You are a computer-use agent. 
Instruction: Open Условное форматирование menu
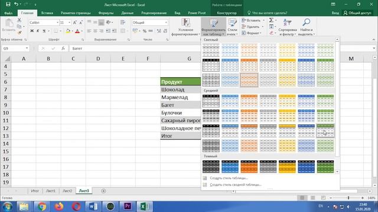point(185,27)
